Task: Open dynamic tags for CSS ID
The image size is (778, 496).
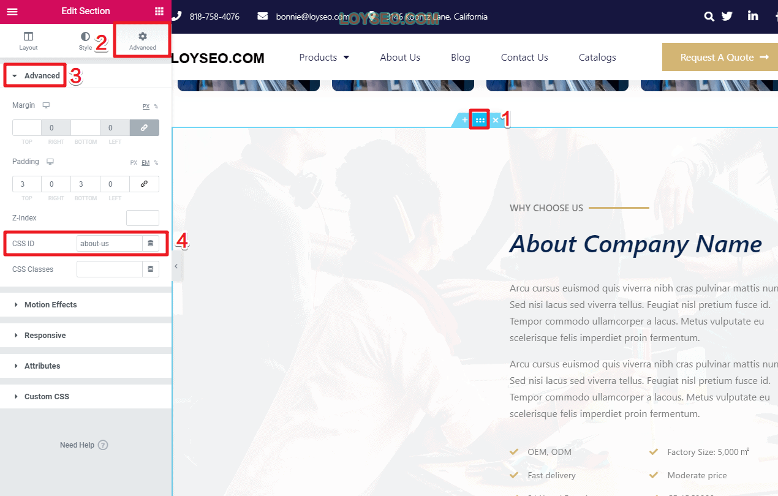Action: click(151, 244)
